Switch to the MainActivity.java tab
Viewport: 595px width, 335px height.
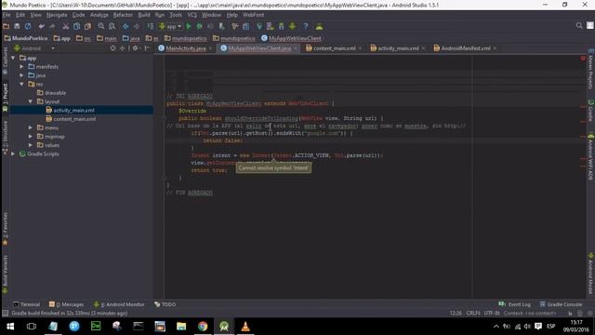click(186, 48)
